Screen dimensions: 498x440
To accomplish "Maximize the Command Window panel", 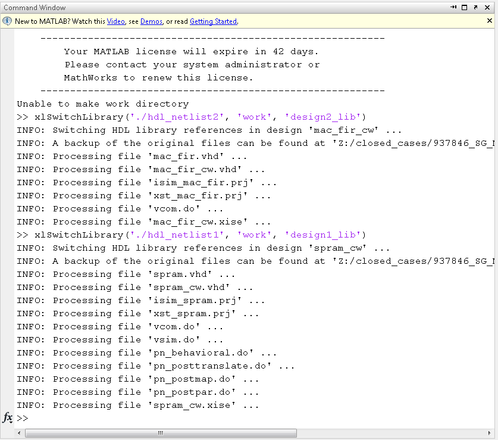I will (464, 8).
